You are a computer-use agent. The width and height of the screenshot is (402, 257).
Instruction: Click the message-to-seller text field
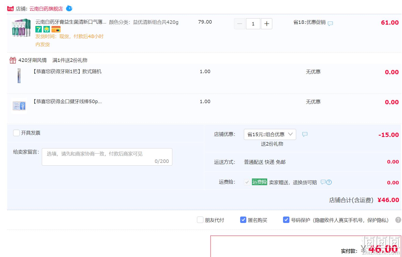click(107, 157)
